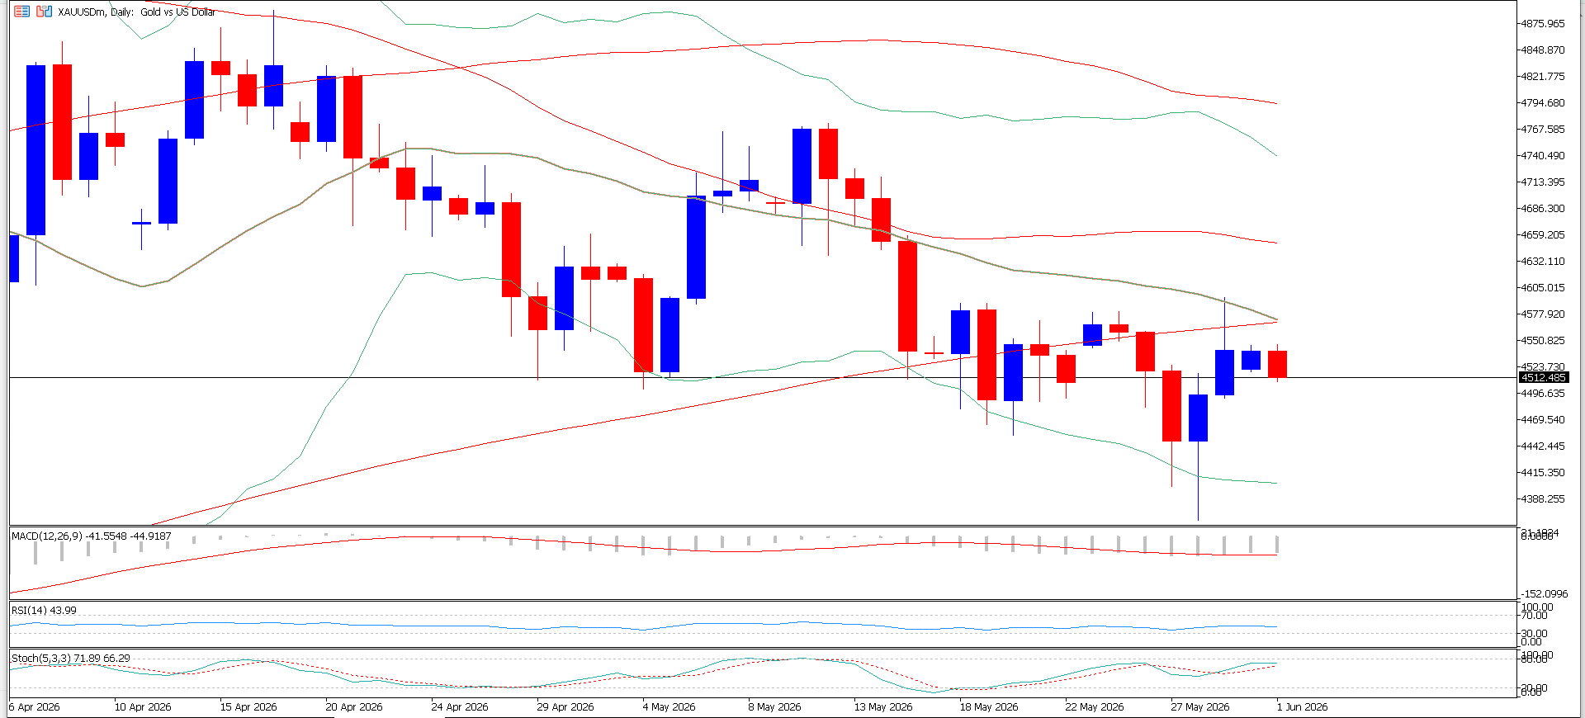Viewport: 1585px width, 718px height.
Task: Select the 10 Apr 2026 date label
Action: point(143,707)
